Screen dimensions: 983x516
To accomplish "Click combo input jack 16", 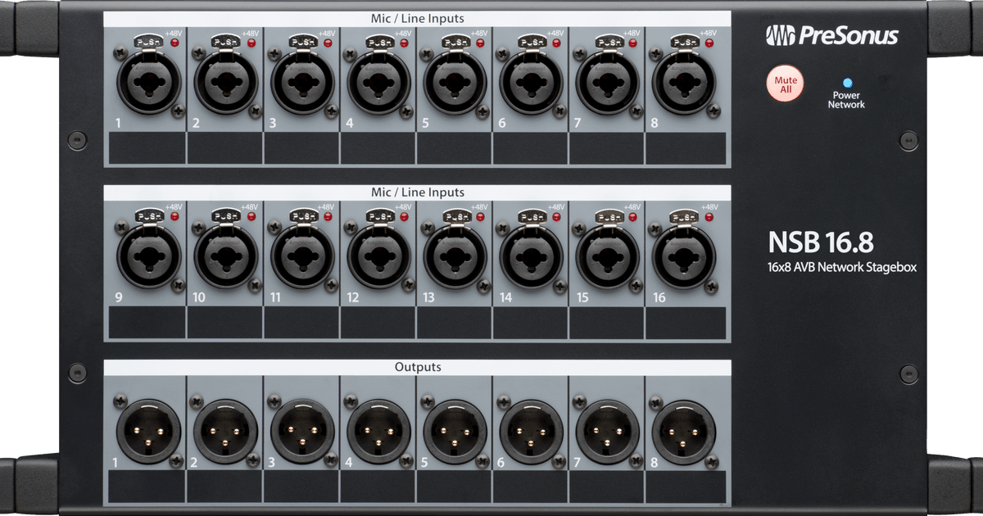I will (x=683, y=256).
